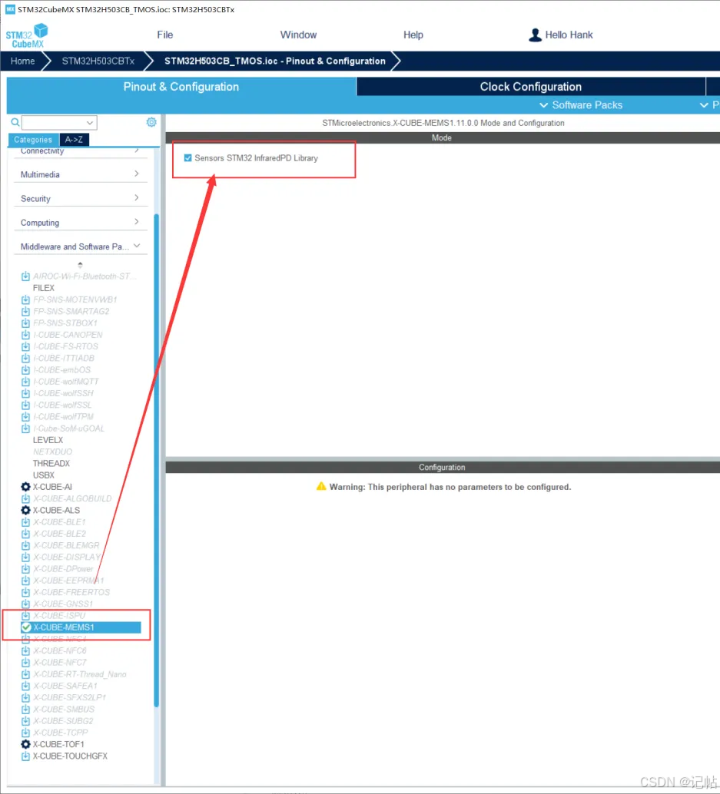
Task: Uncheck Sensors STM32 InfraredPD Library checkbox
Action: coord(188,158)
